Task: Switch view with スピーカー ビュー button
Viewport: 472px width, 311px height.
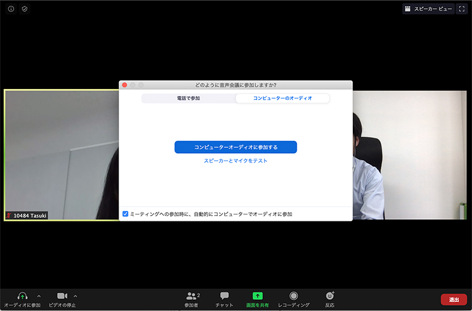Action: pos(428,9)
